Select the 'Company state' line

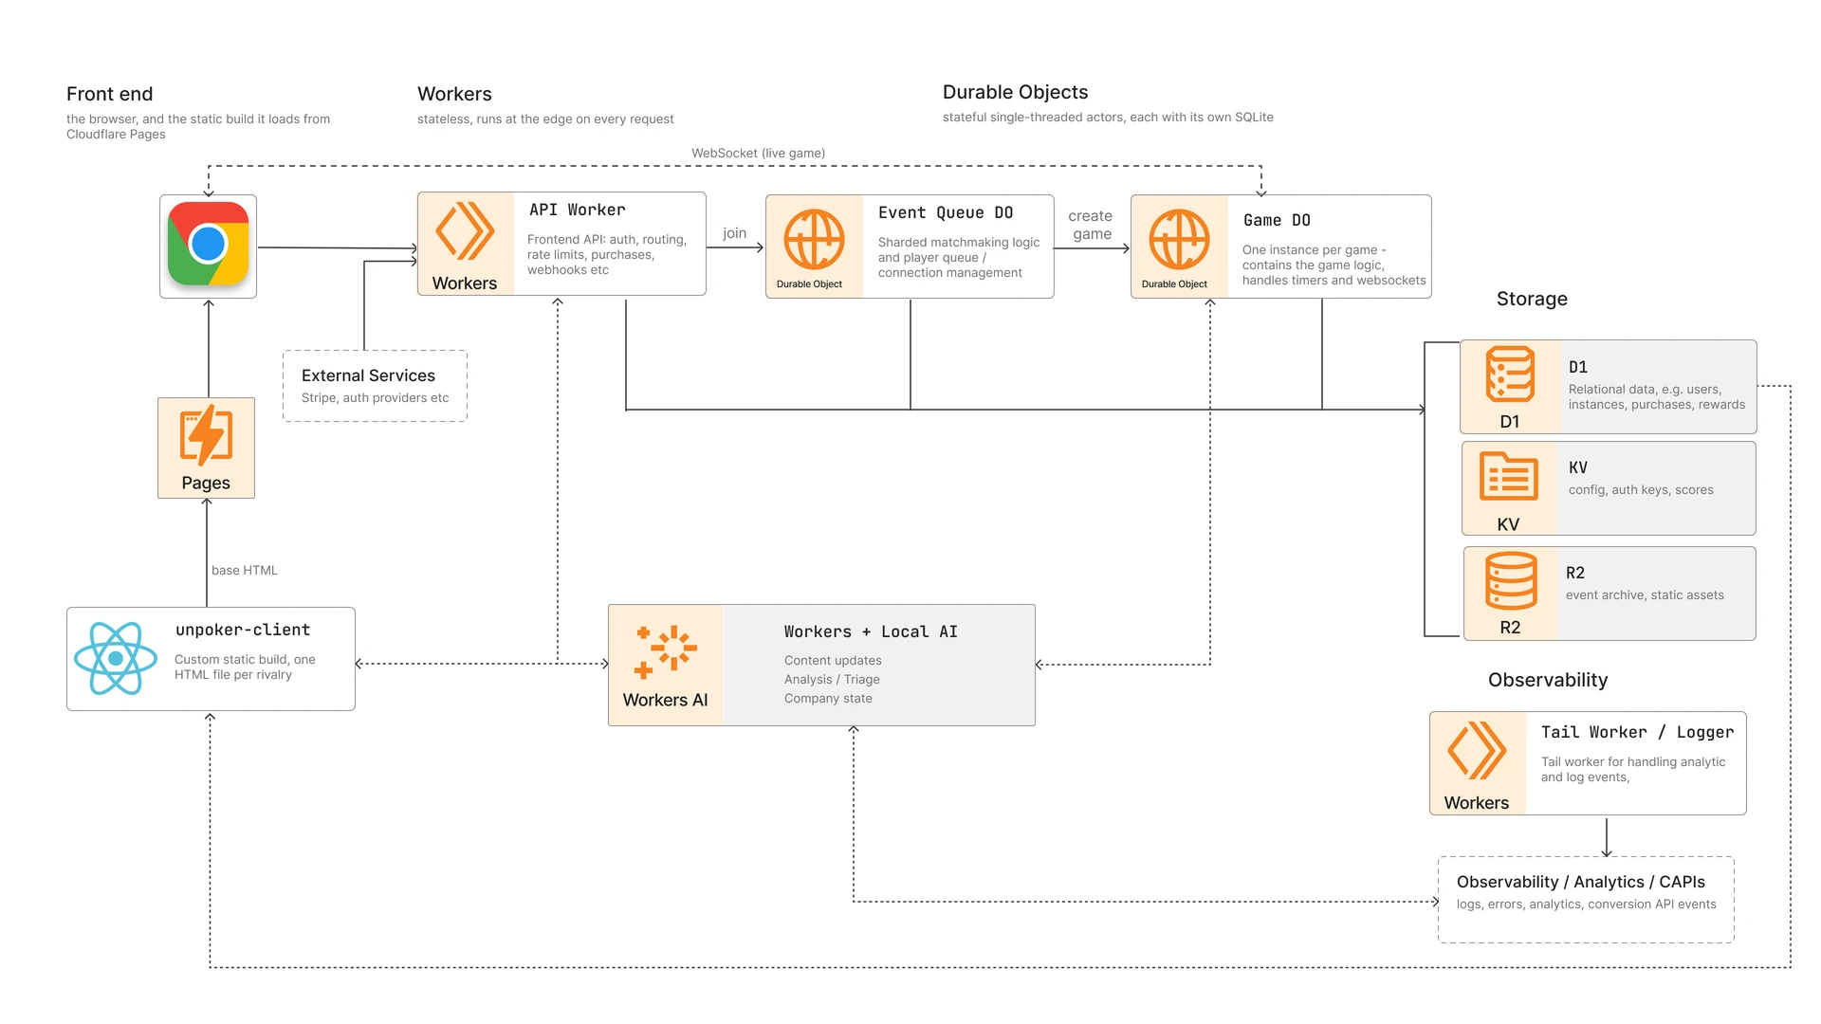(828, 698)
